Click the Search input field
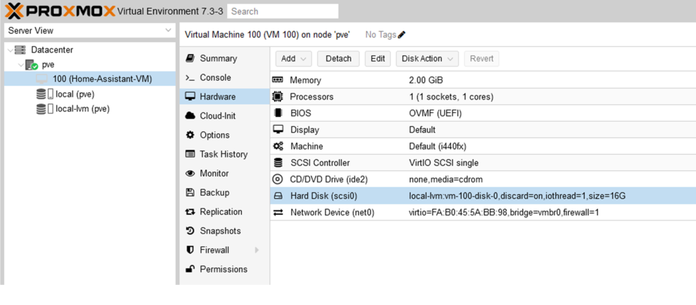The width and height of the screenshot is (696, 305). 283,11
